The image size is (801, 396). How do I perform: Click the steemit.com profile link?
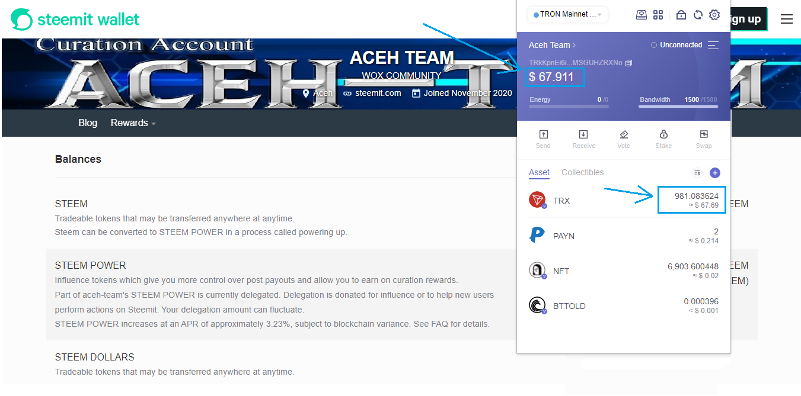click(378, 93)
